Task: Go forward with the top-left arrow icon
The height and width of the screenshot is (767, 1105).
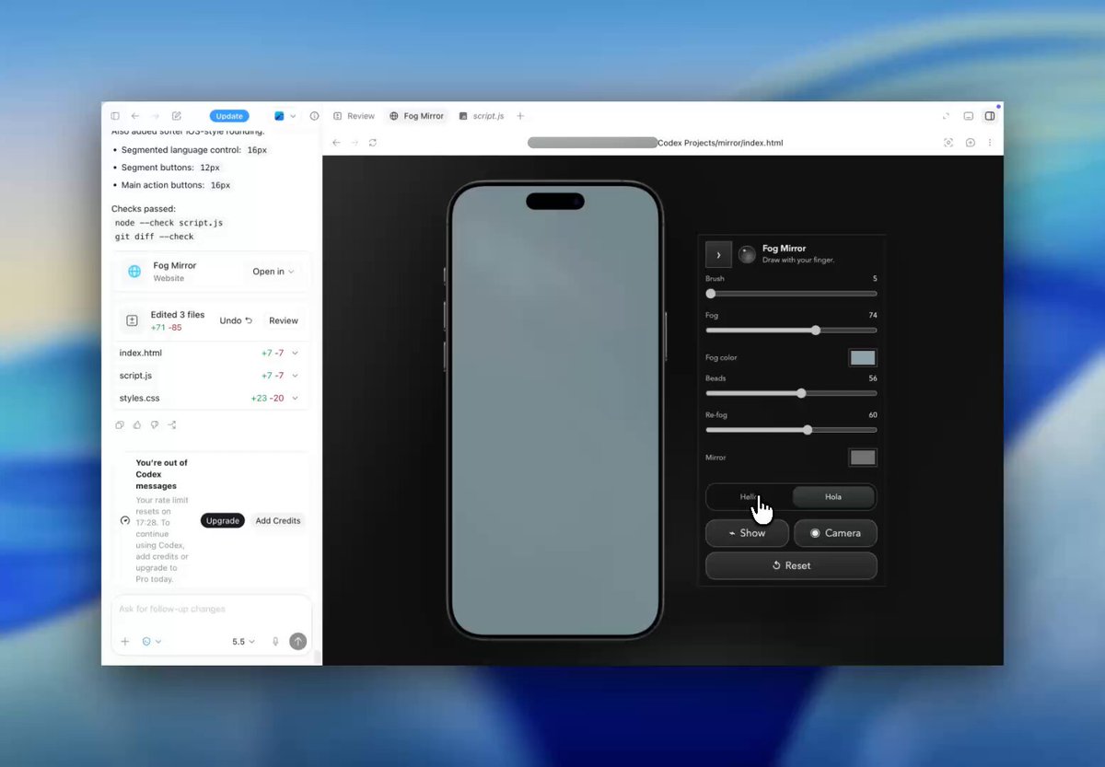Action: (x=155, y=116)
